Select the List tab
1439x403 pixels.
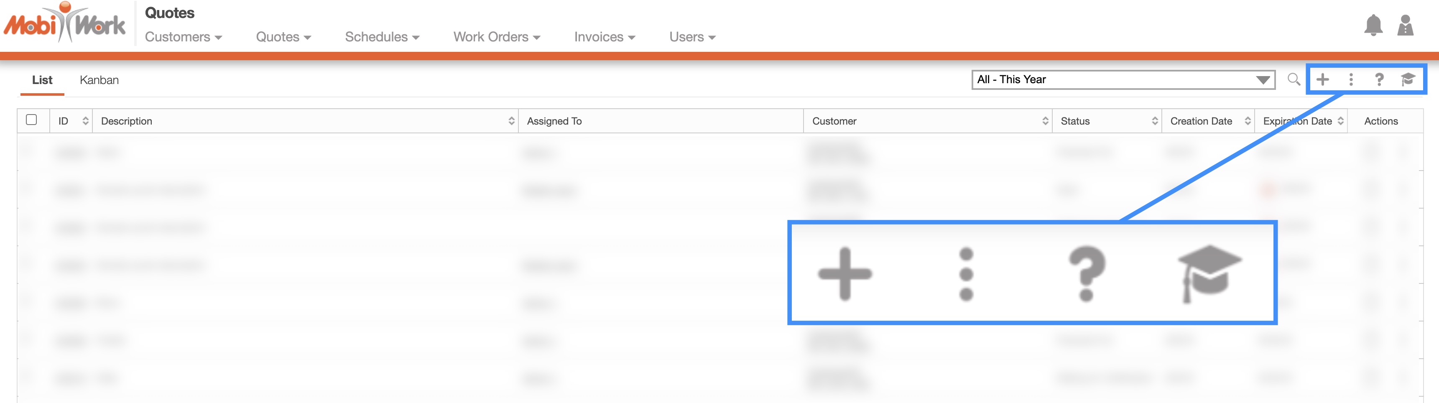pos(42,80)
